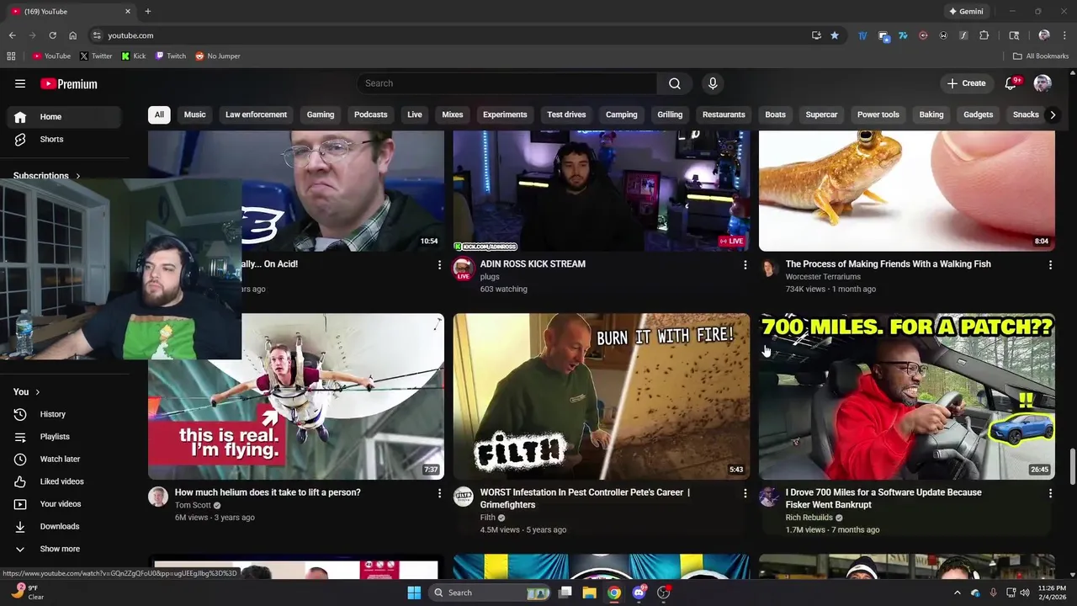Open Downloads in the sidebar
1077x606 pixels.
tap(64, 526)
